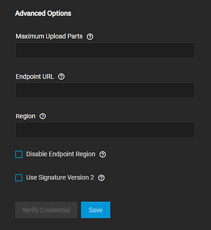Click the Maximum Upload Parts label
Screen dimensions: 211x230
point(49,36)
